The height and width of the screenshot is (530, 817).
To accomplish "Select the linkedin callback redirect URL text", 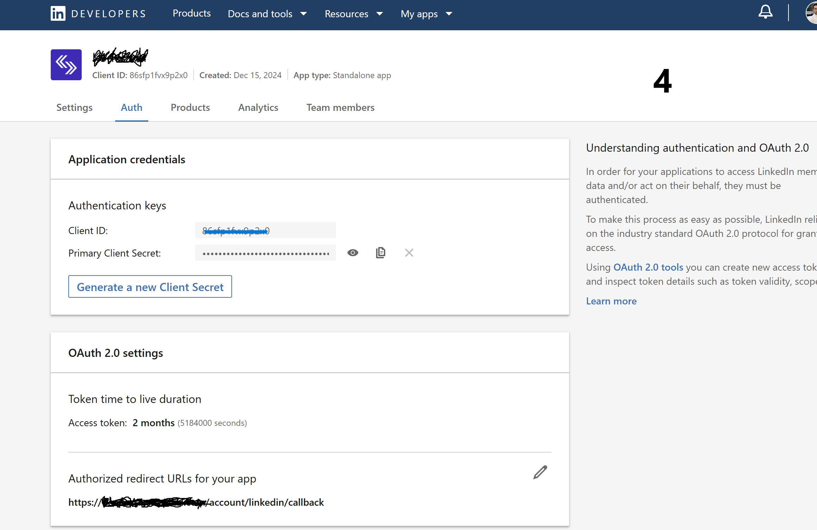I will click(196, 502).
